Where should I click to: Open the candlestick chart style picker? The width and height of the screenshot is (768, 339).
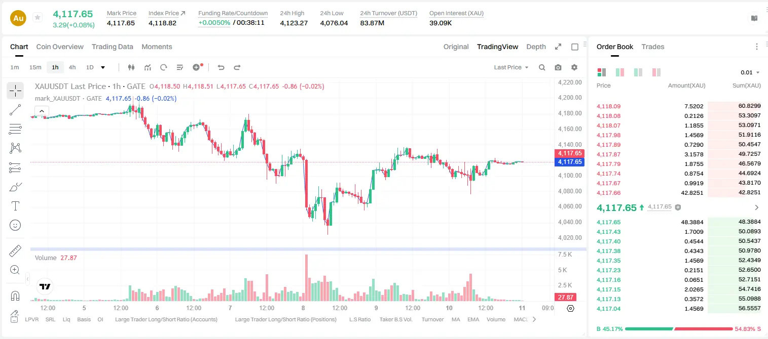[x=132, y=67]
